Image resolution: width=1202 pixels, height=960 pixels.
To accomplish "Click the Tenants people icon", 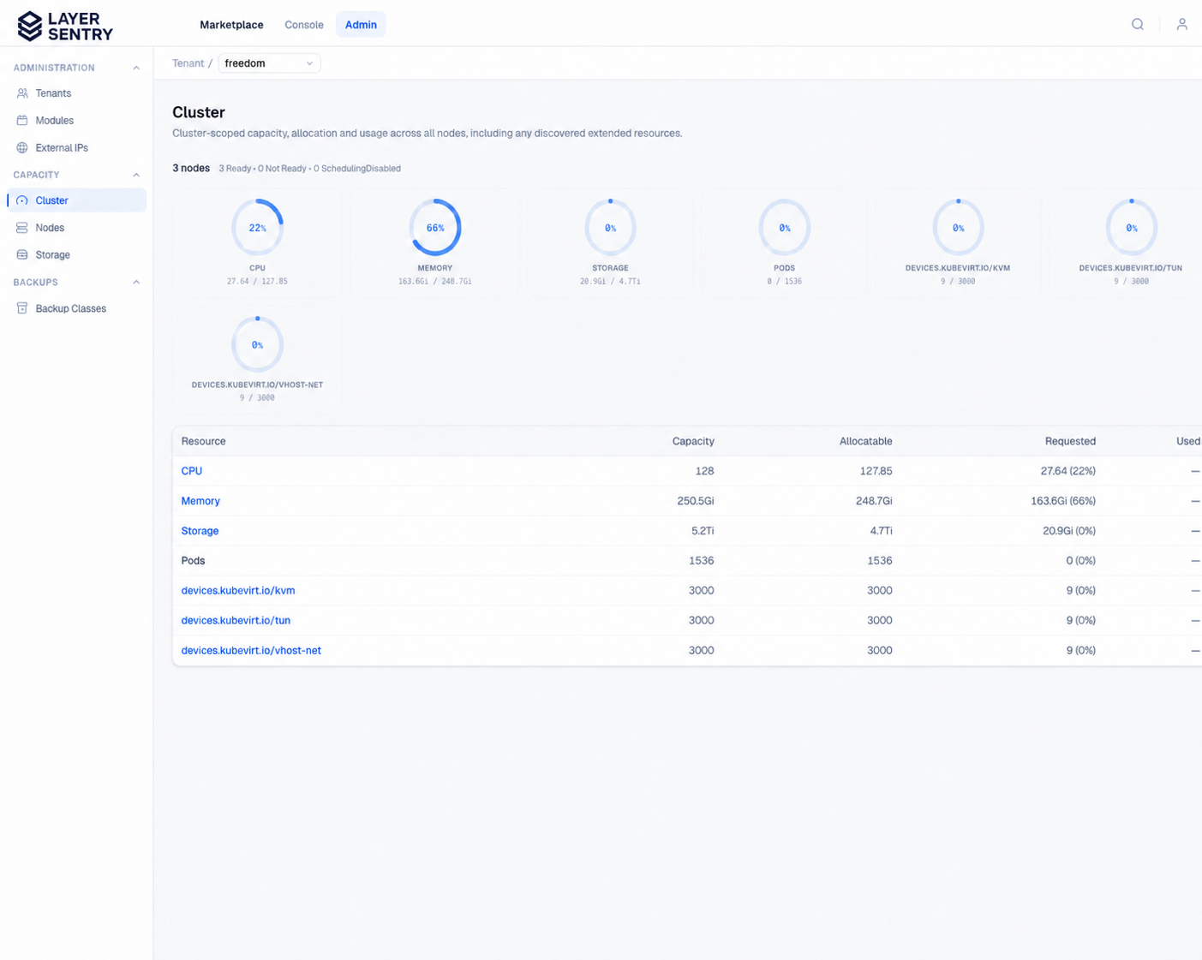I will [x=22, y=93].
